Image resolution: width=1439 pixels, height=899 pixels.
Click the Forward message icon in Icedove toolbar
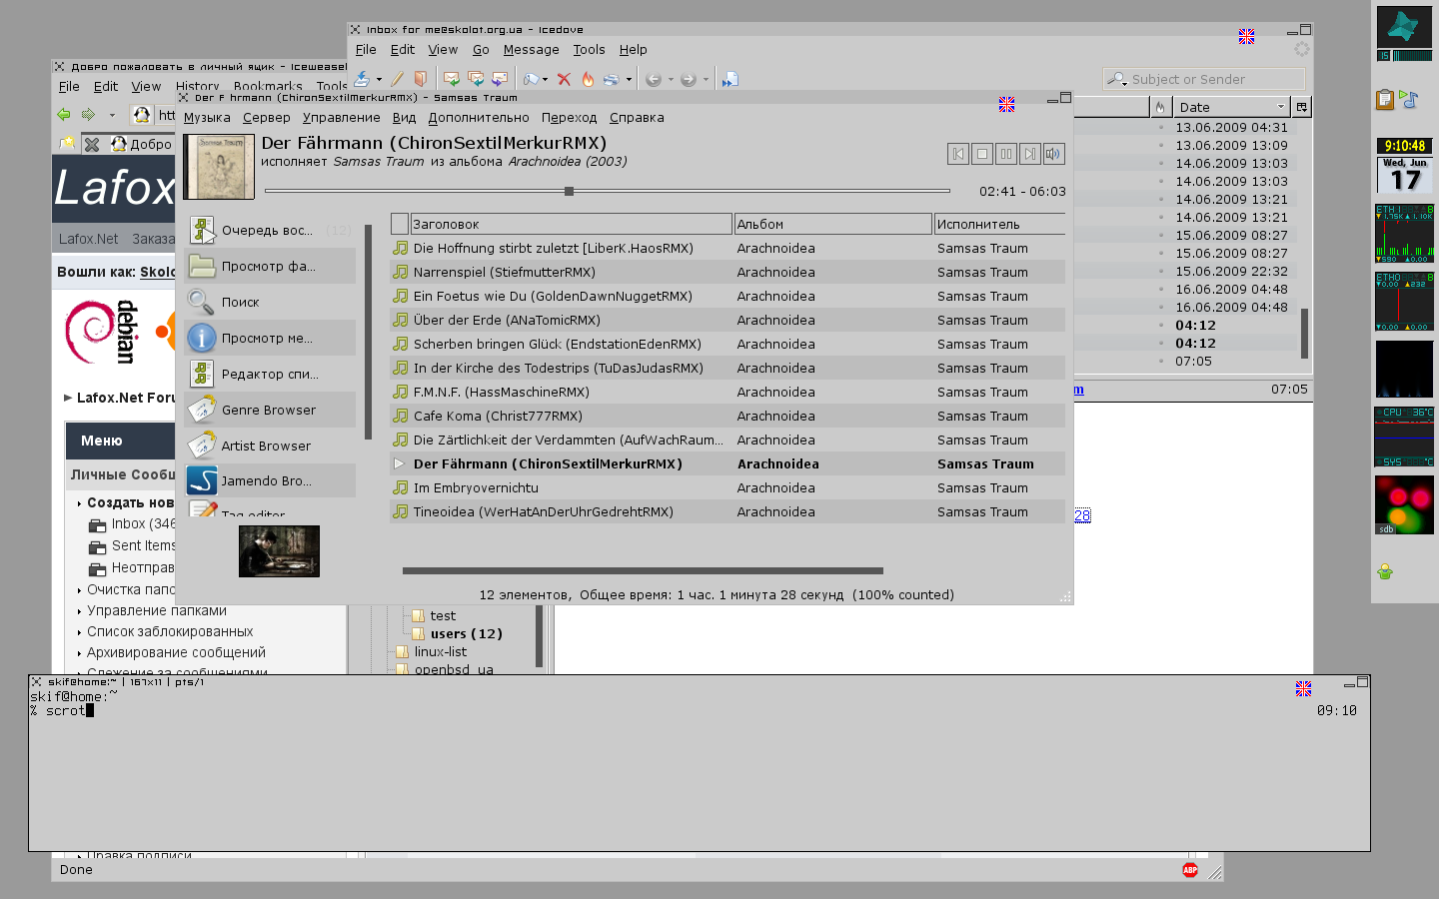500,79
